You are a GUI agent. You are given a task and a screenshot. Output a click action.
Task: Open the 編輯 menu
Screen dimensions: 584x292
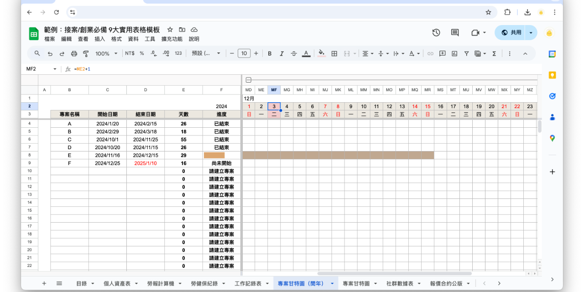click(x=67, y=39)
